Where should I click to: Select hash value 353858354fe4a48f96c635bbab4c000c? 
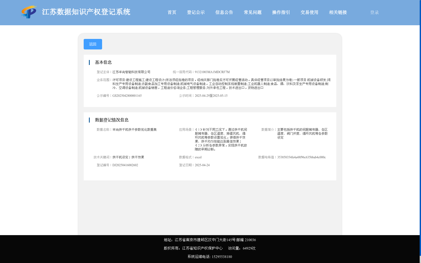pyautogui.click(x=301, y=157)
